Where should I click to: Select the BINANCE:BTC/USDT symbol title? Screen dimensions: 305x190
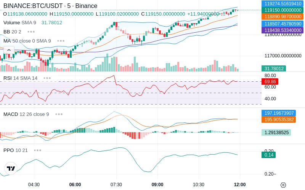pos(33,6)
